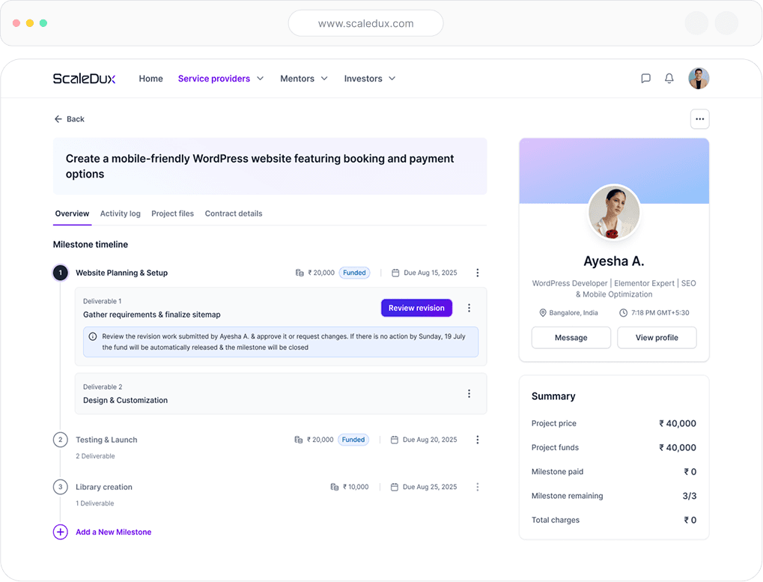Click the Review revision button

(x=416, y=308)
